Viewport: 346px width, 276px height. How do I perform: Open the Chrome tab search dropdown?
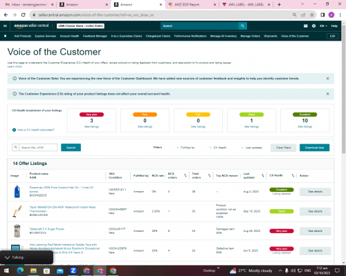click(302, 4)
